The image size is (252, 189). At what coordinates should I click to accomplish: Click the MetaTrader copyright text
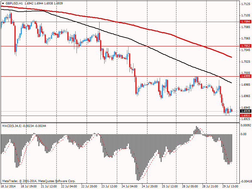point(38,181)
